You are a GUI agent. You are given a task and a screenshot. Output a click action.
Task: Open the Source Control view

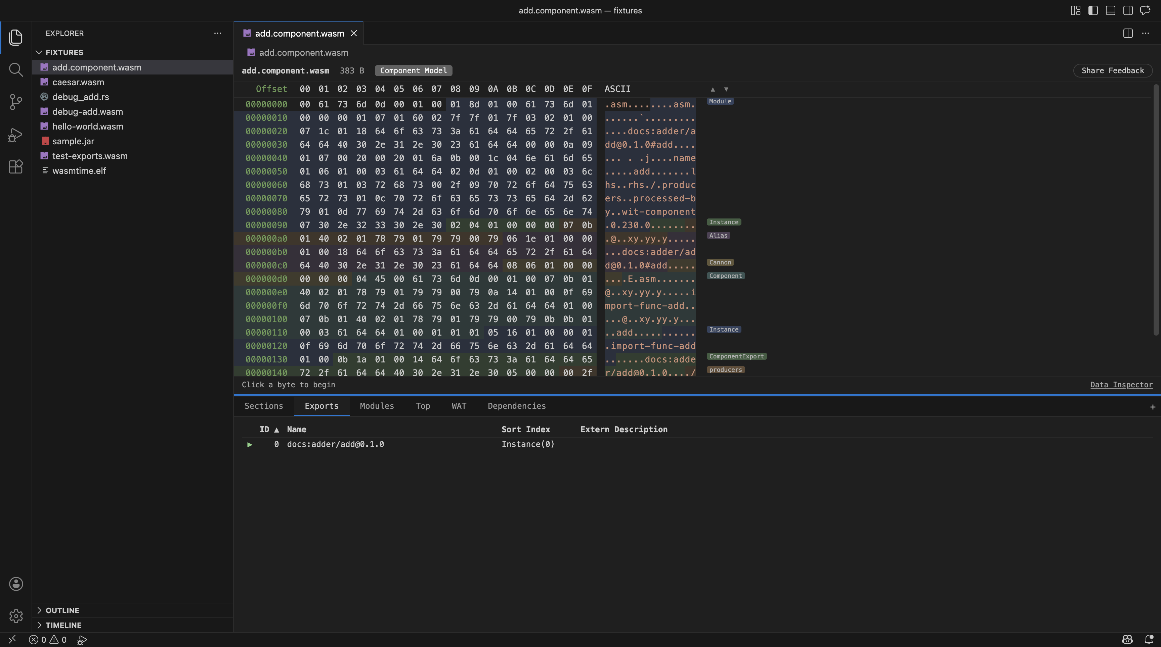click(16, 102)
